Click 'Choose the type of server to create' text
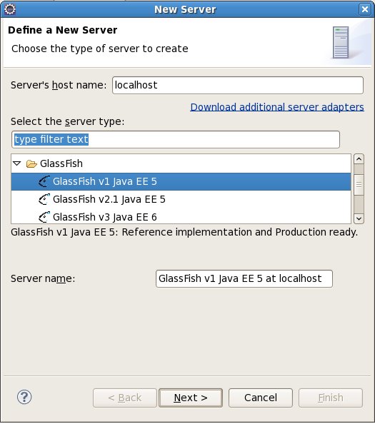375x424 pixels. coord(100,49)
